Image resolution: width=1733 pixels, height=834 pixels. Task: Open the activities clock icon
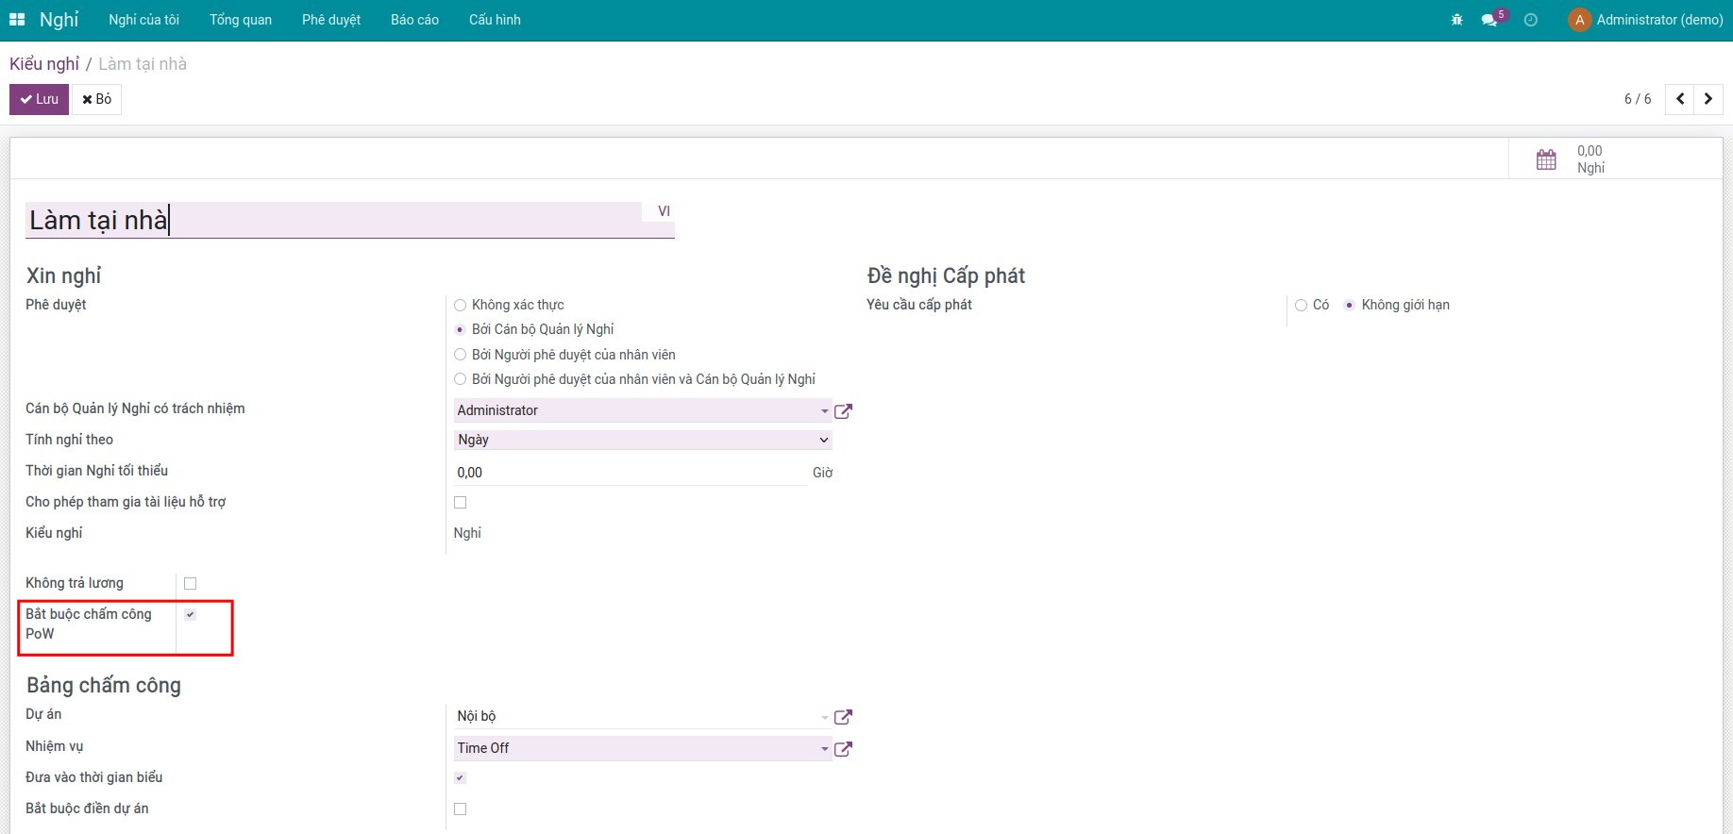pos(1531,20)
